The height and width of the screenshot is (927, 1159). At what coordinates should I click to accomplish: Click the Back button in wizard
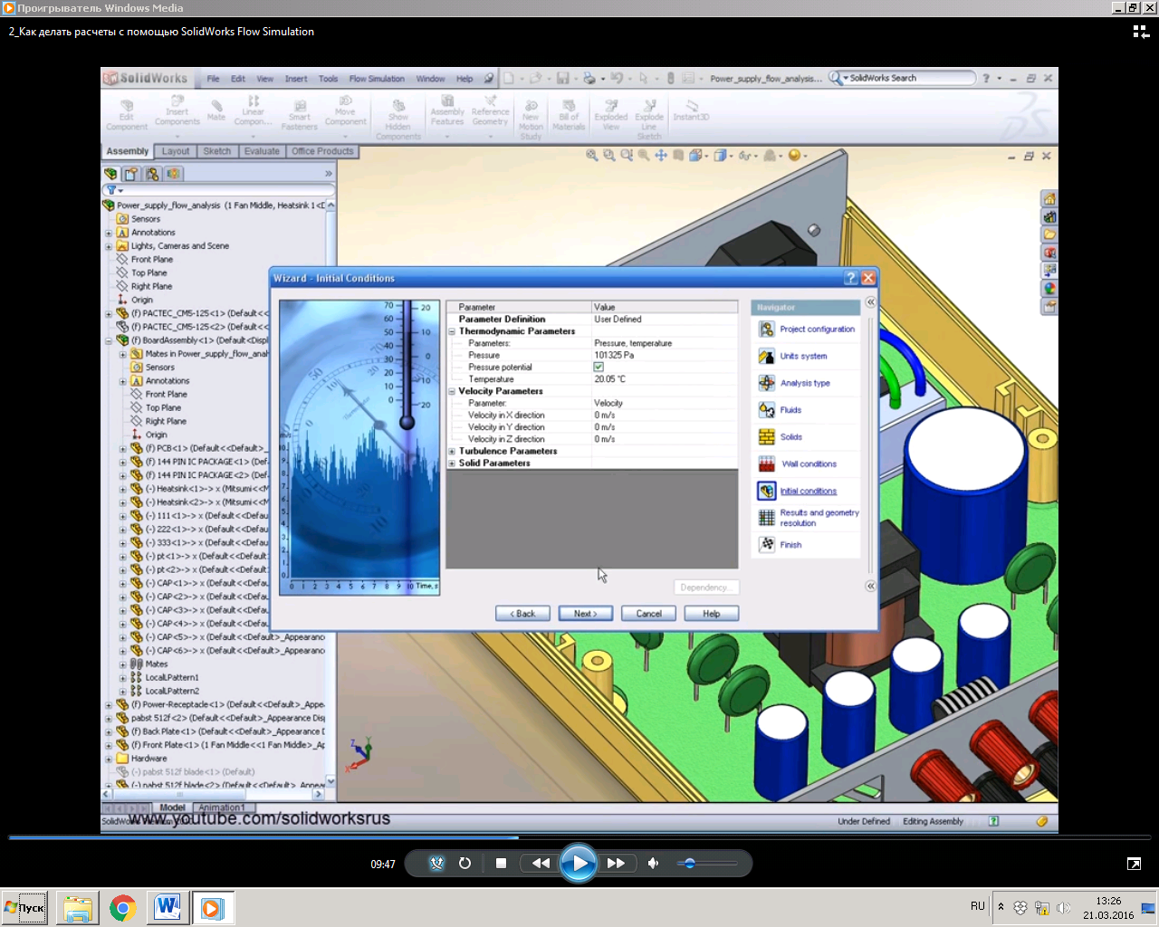pos(522,614)
